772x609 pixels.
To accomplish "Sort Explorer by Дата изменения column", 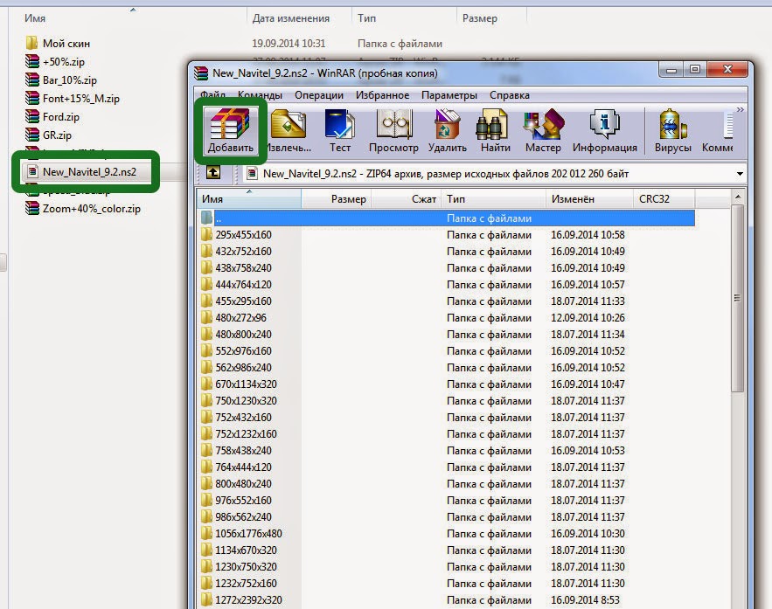I will (x=290, y=18).
